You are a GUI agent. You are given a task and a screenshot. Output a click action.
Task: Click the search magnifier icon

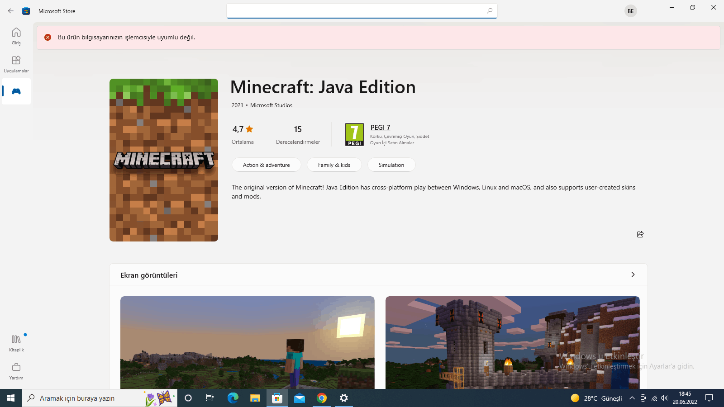490,11
